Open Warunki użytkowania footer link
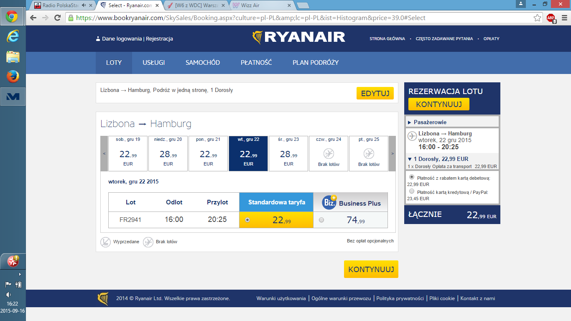This screenshot has width=571, height=321. pyautogui.click(x=281, y=298)
